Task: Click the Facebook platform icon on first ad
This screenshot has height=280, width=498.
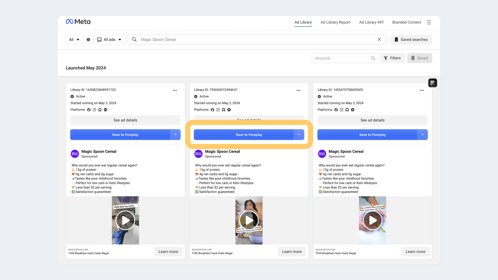Action: coord(88,110)
